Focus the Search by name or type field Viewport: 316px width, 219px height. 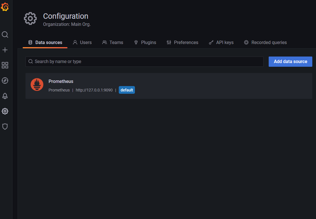pos(145,62)
